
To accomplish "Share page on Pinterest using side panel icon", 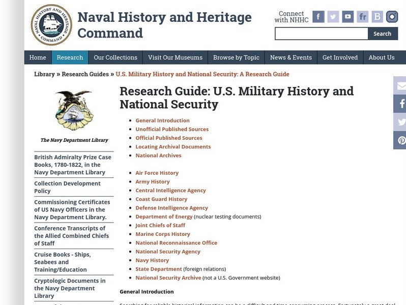I will click(x=400, y=140).
